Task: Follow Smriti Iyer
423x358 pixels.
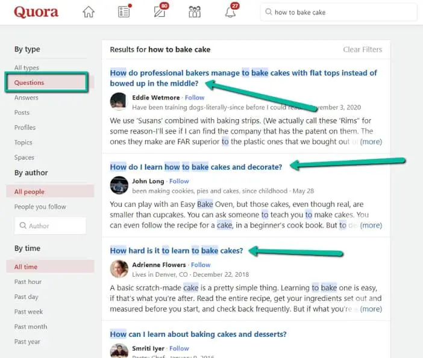Action: pyautogui.click(x=179, y=348)
